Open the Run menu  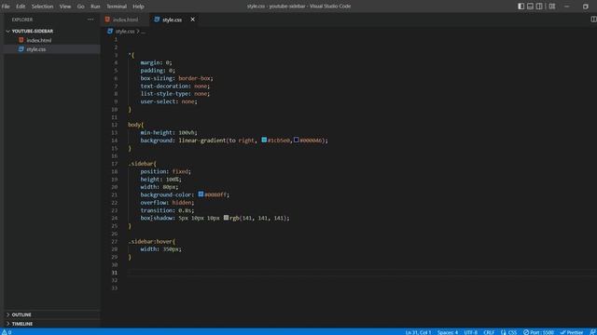click(x=95, y=7)
